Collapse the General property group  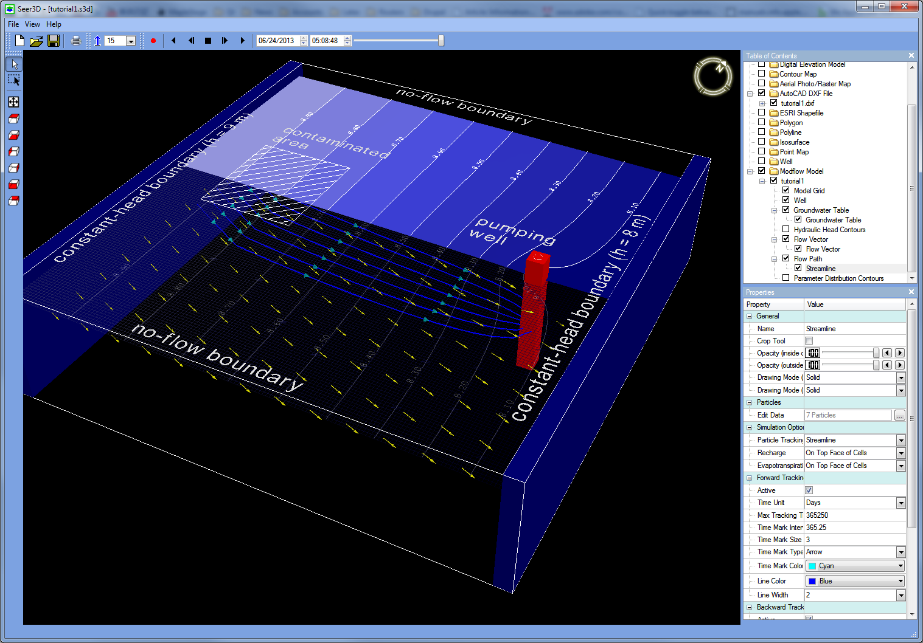click(x=750, y=316)
